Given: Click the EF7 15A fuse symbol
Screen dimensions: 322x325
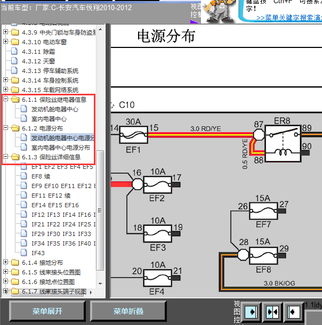Looking at the screenshot, I should pyautogui.click(x=263, y=211).
